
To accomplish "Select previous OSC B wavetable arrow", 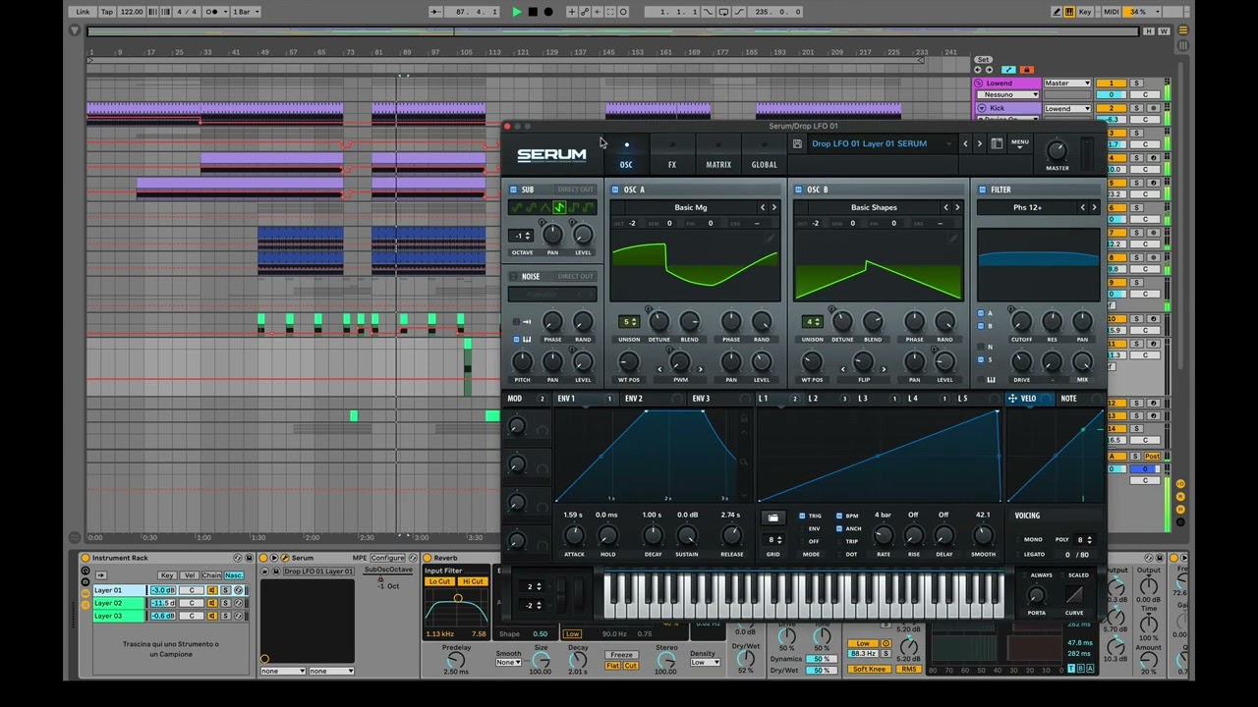I will point(945,207).
